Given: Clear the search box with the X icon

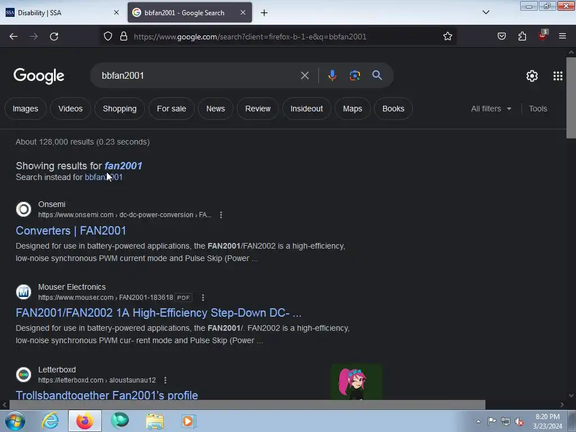Looking at the screenshot, I should click(x=304, y=76).
